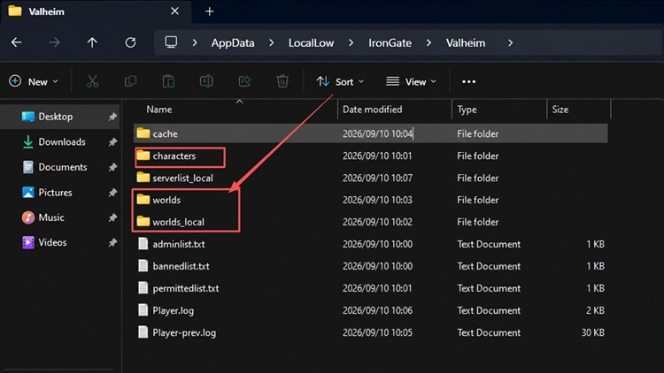Click Valheim in the address bar
Screen dimensions: 664x373
click(x=466, y=42)
